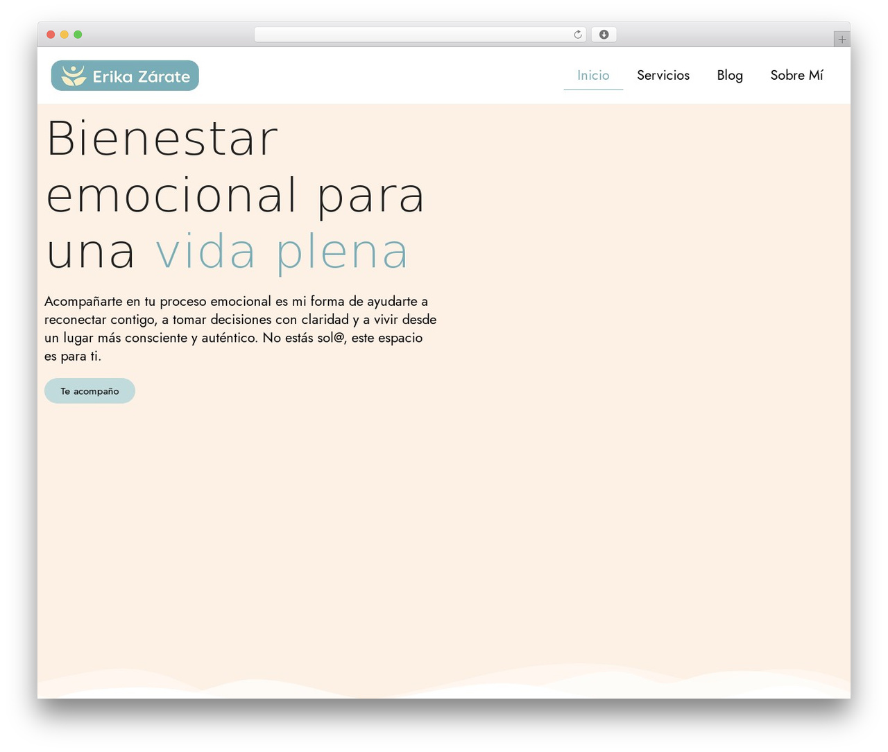Close the browser window with the red button
This screenshot has height=752, width=888.
pyautogui.click(x=51, y=35)
